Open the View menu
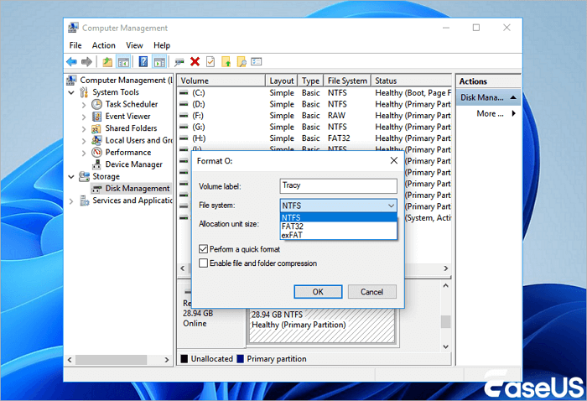This screenshot has height=401, width=587. [134, 45]
